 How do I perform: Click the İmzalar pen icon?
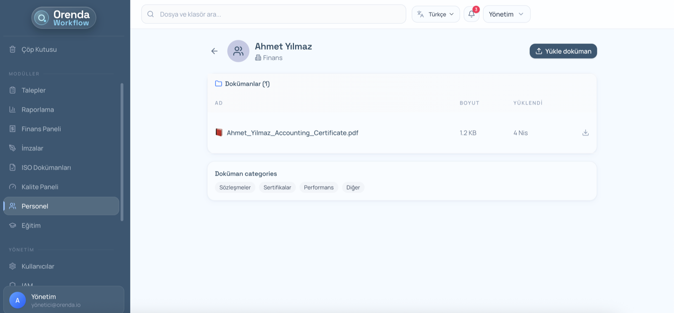(x=13, y=148)
